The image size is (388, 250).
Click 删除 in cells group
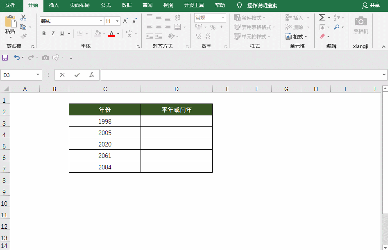[297, 27]
